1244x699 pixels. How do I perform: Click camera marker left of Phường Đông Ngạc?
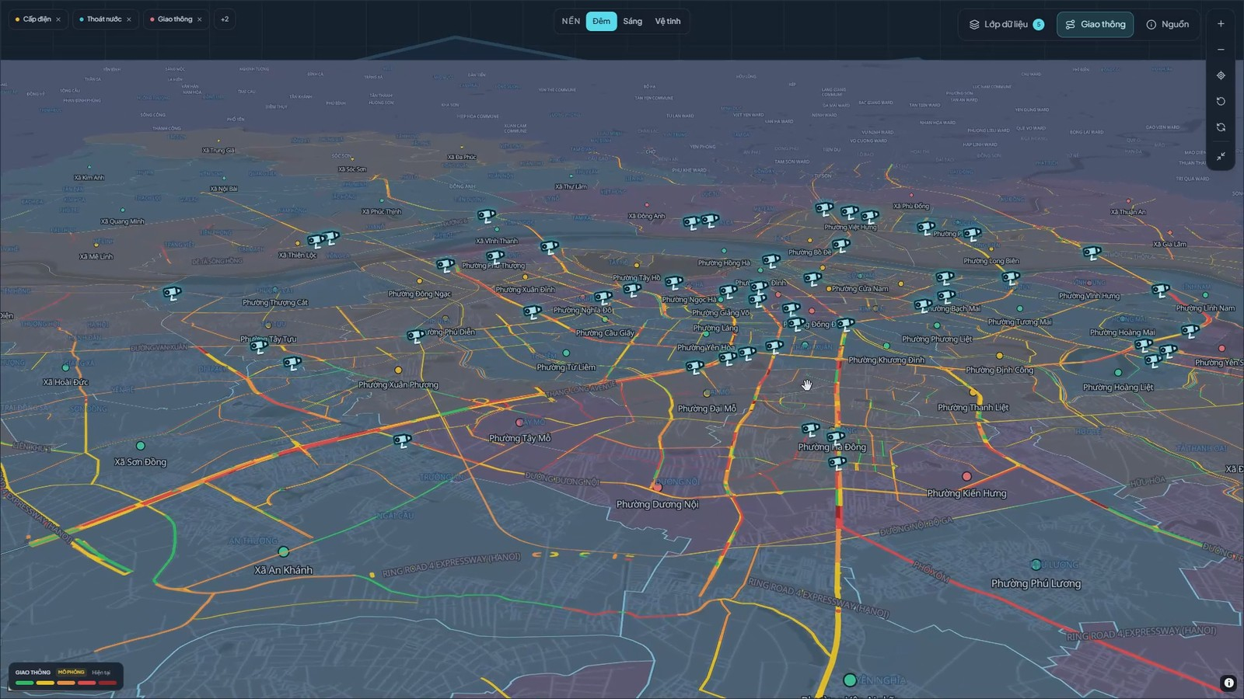[445, 266]
